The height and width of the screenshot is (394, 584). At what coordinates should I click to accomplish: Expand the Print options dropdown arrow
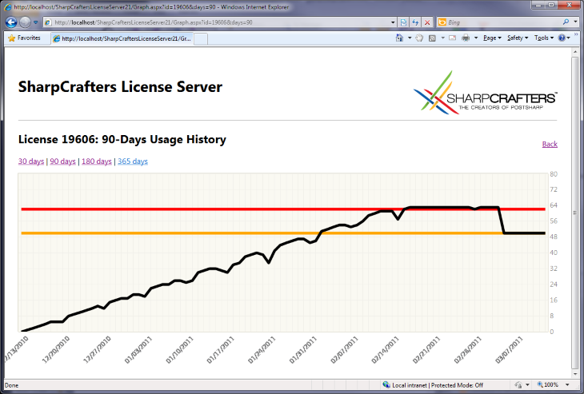[476, 38]
